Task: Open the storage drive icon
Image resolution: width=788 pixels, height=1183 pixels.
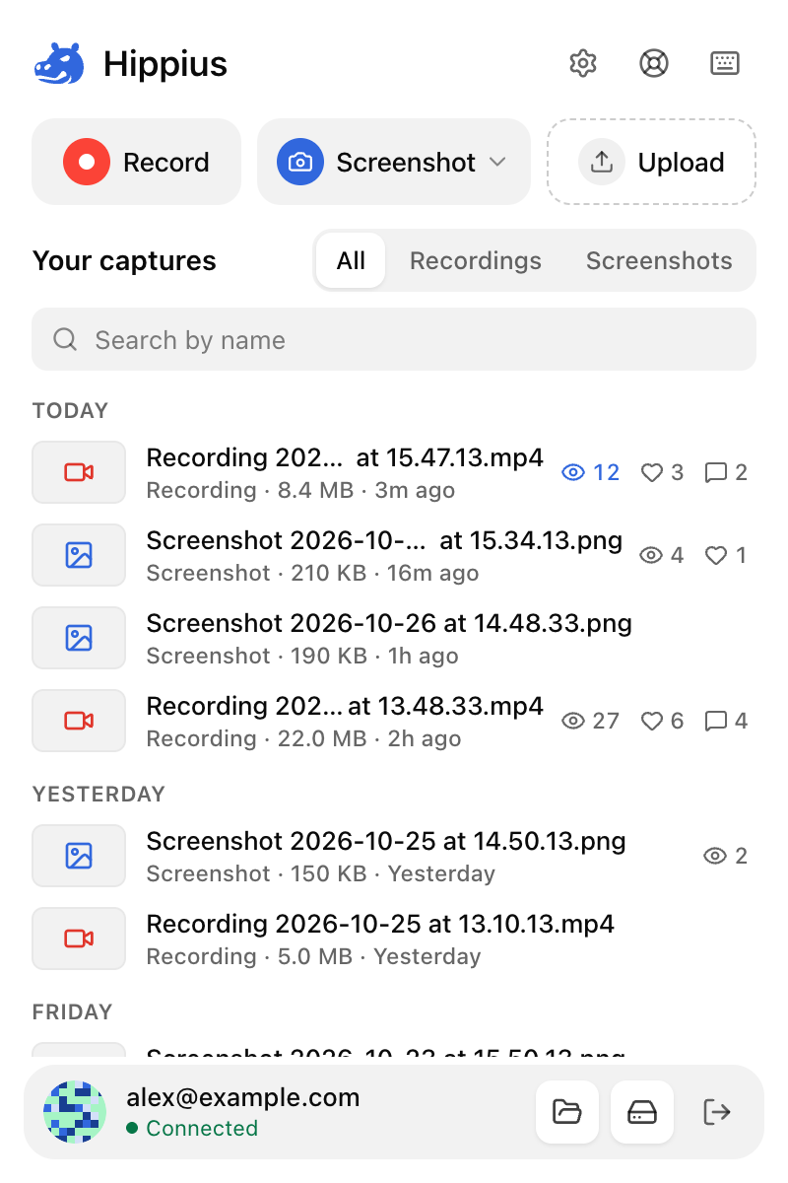Action: (x=642, y=1112)
